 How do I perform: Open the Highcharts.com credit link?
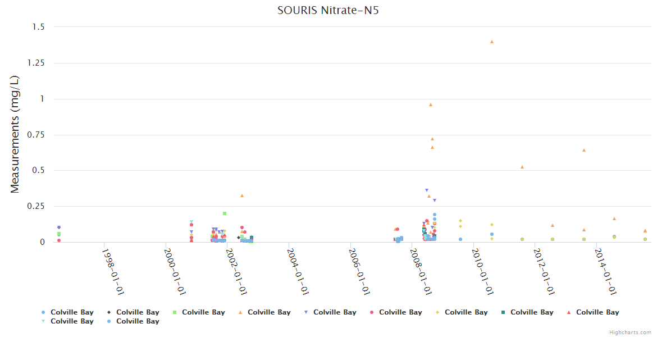[630, 333]
